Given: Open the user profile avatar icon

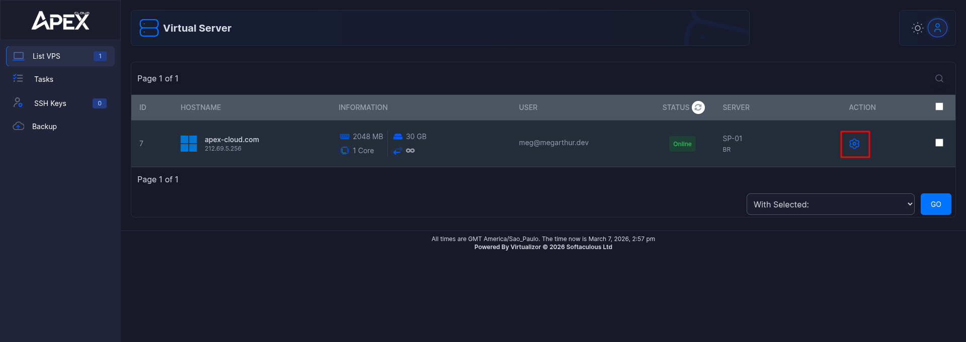Looking at the screenshot, I should click(x=937, y=28).
